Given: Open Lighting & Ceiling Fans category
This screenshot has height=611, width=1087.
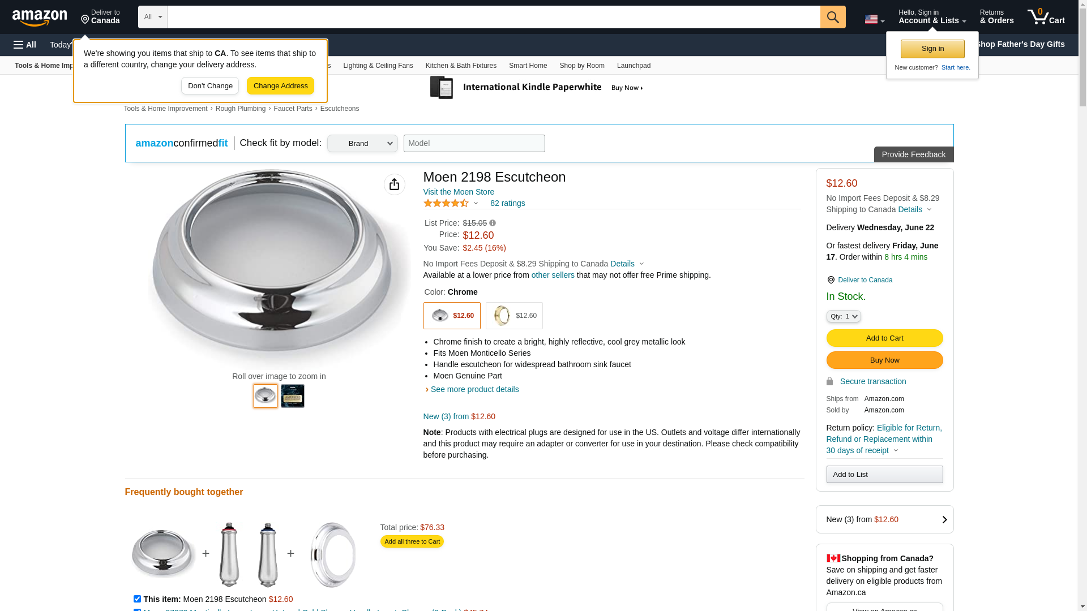Looking at the screenshot, I should [378, 66].
